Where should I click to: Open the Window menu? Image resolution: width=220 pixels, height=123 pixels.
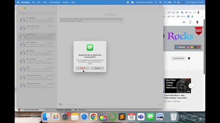tap(66, 2)
